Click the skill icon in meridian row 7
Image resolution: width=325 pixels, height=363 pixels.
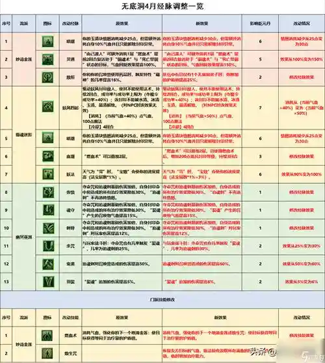(x=48, y=174)
